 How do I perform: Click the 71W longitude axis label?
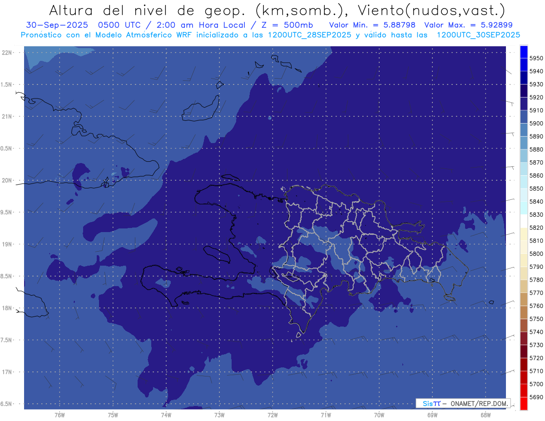[326, 415]
